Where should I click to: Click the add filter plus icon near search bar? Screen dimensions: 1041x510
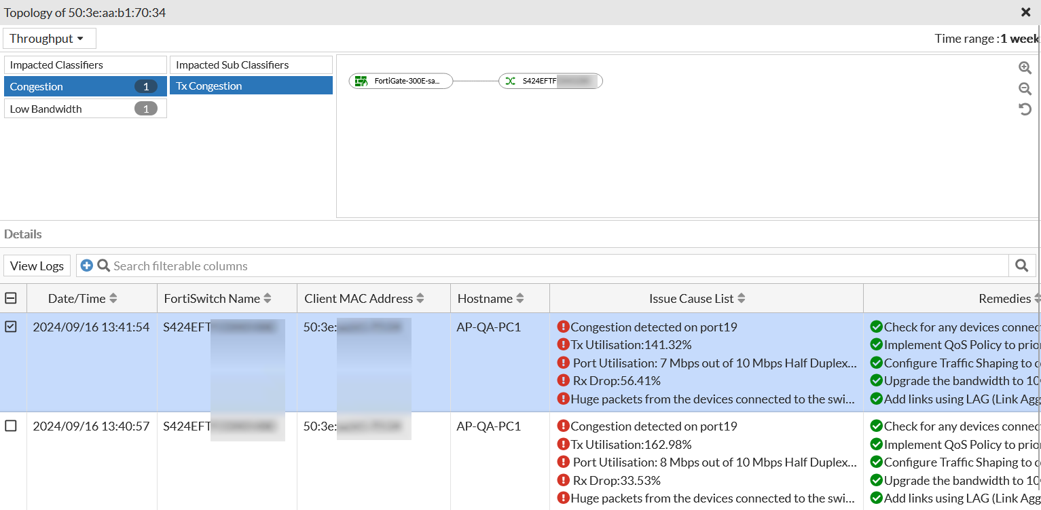tap(87, 265)
